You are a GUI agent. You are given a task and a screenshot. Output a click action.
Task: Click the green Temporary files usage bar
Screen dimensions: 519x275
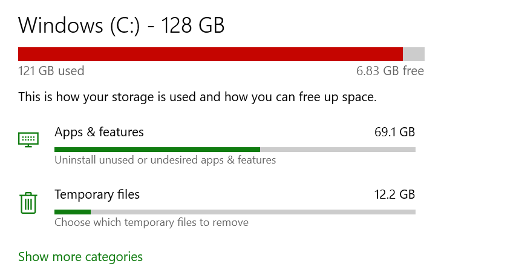click(72, 212)
